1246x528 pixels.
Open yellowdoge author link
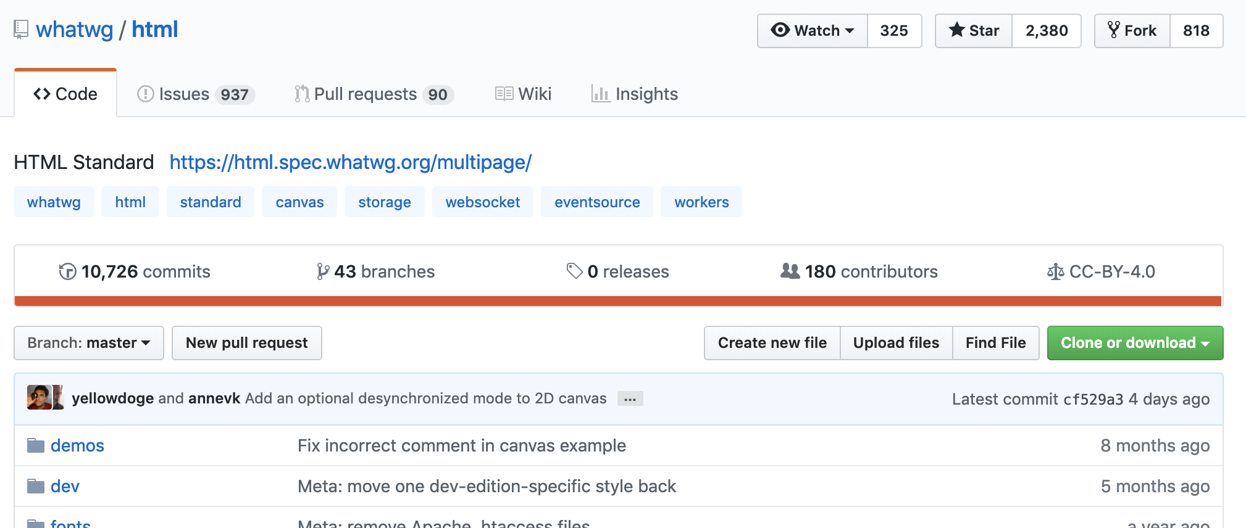pos(113,398)
